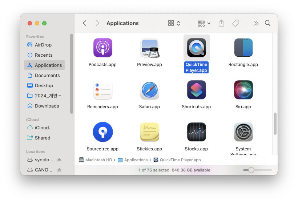Click the Reminders.app file name

[102, 107]
